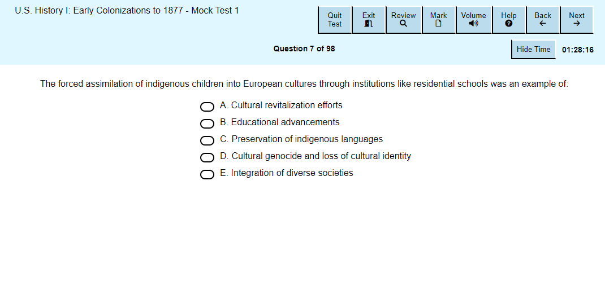Exit the exam using the door icon
The image size is (605, 282).
pyautogui.click(x=369, y=20)
